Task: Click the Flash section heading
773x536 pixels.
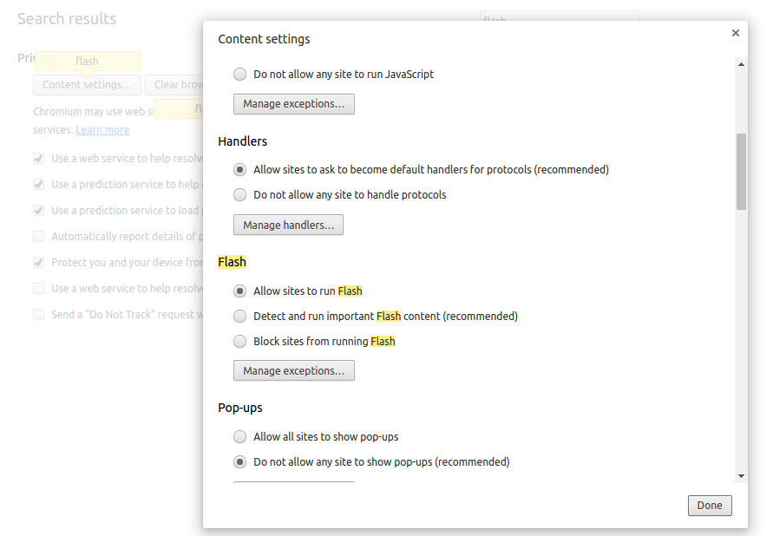Action: click(233, 262)
